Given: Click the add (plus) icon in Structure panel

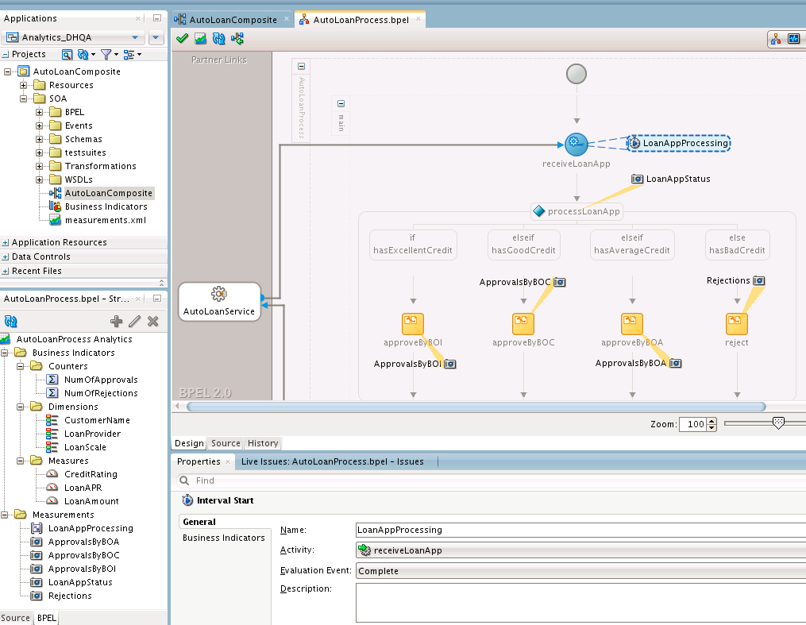Looking at the screenshot, I should pos(117,321).
